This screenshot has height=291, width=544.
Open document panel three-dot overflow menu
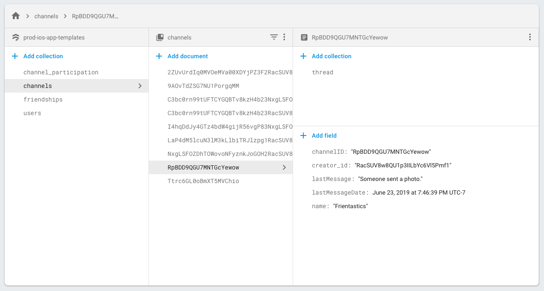pyautogui.click(x=530, y=37)
